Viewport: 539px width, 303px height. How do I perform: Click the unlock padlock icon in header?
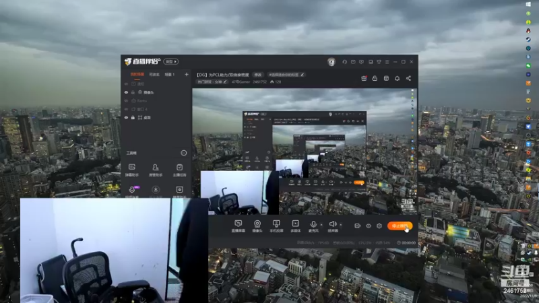[x=375, y=78]
